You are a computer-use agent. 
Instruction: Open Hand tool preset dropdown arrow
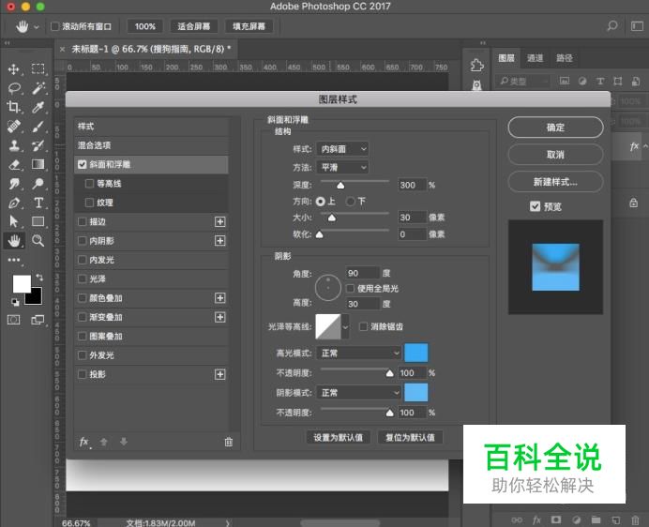tap(37, 27)
